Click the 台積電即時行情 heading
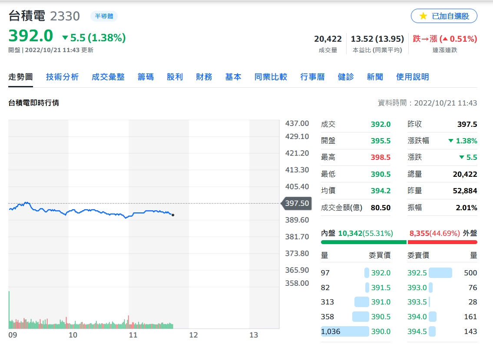The image size is (493, 344). click(33, 103)
